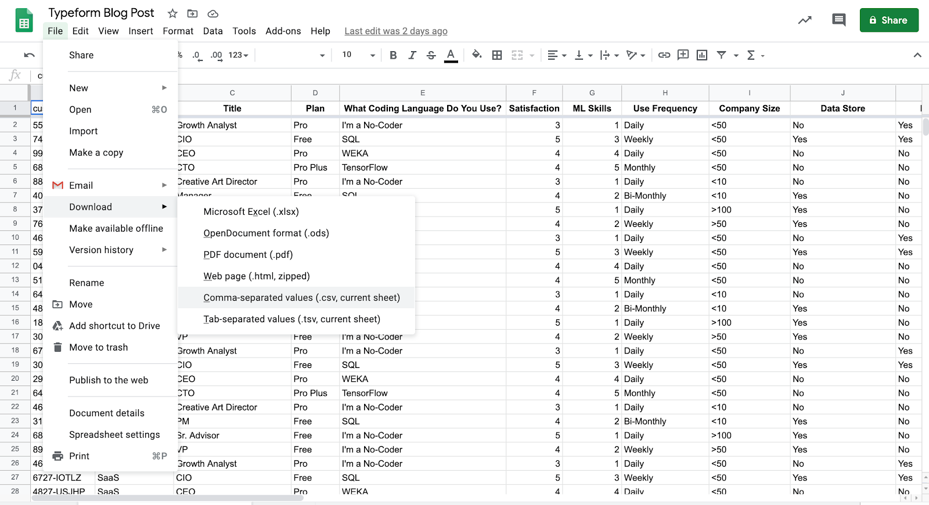Open the text color picker
This screenshot has width=929, height=505.
point(451,55)
